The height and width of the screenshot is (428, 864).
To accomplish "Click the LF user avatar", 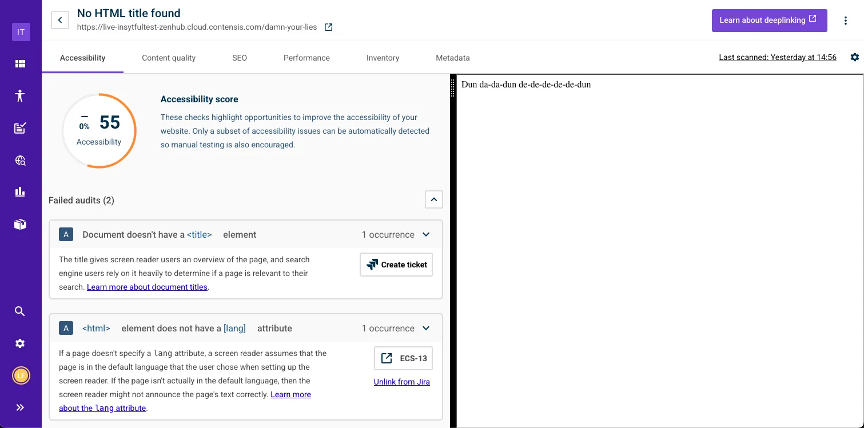I will pyautogui.click(x=21, y=375).
